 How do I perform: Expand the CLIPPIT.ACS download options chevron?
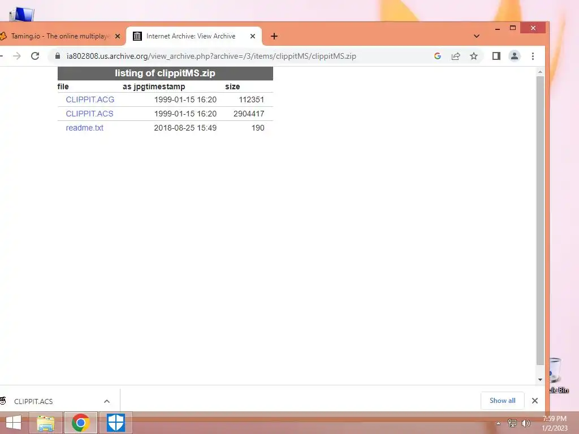(x=107, y=401)
